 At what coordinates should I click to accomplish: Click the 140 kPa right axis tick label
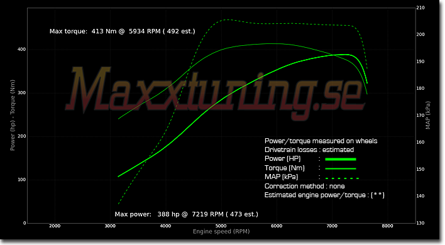[x=420, y=196]
